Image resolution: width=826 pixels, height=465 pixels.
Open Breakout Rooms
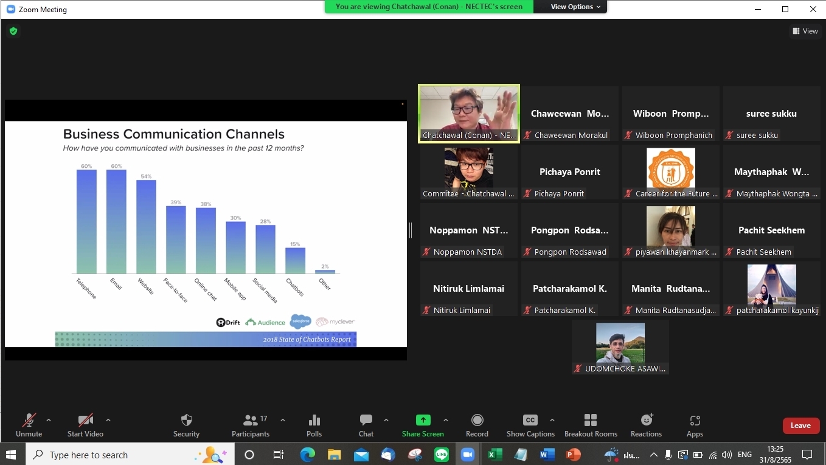pyautogui.click(x=590, y=425)
